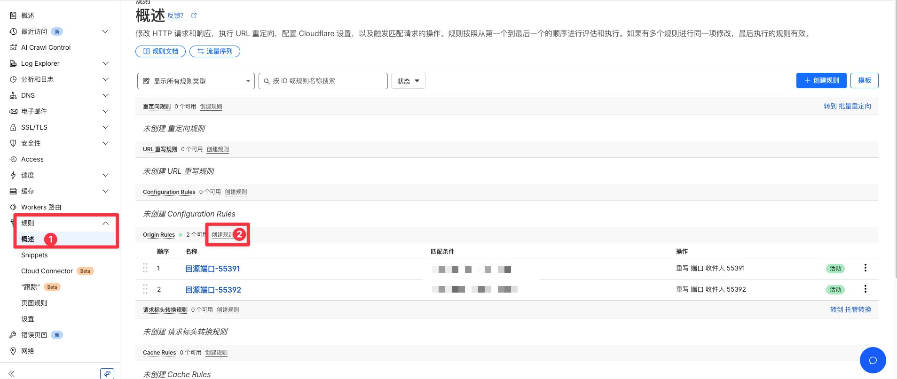The height and width of the screenshot is (379, 897).
Task: Open actions menu for 回源端口-55391 row
Action: tap(865, 268)
